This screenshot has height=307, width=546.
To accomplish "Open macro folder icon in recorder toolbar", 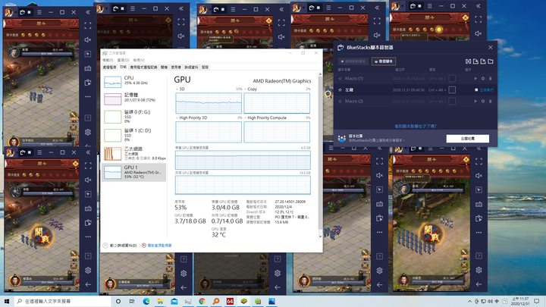I will click(x=491, y=61).
